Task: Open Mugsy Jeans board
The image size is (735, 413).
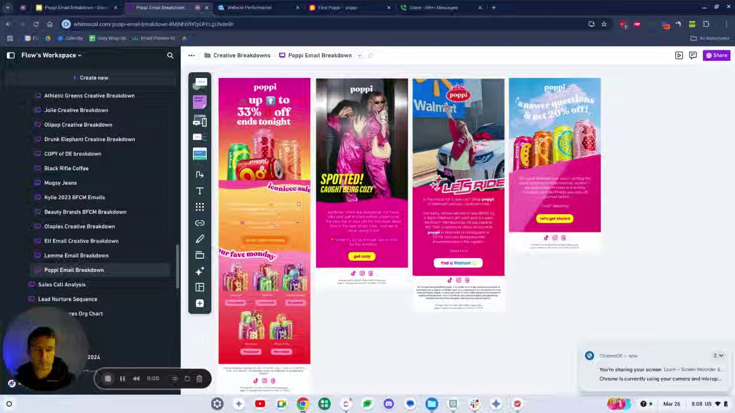Action: click(60, 183)
